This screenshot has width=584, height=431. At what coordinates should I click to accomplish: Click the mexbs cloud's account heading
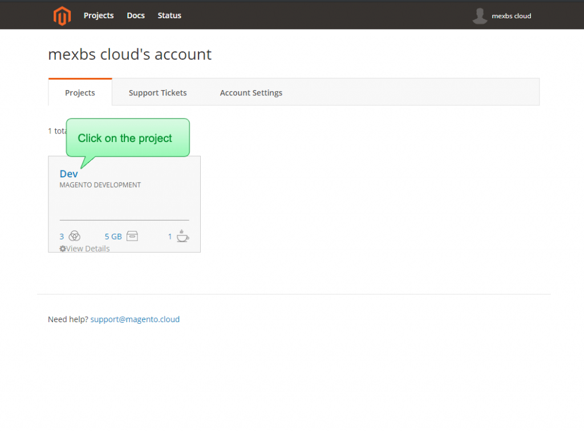pyautogui.click(x=129, y=54)
